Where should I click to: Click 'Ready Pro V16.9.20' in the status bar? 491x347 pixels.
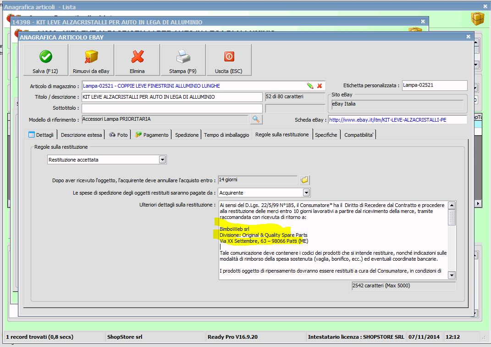(x=232, y=337)
